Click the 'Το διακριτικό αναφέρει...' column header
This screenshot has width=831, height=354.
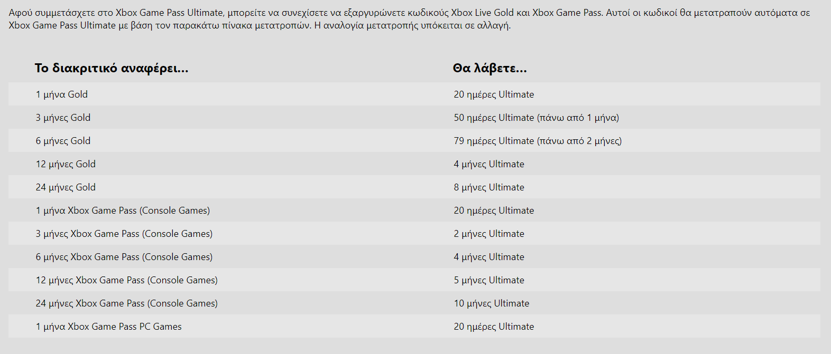point(112,68)
